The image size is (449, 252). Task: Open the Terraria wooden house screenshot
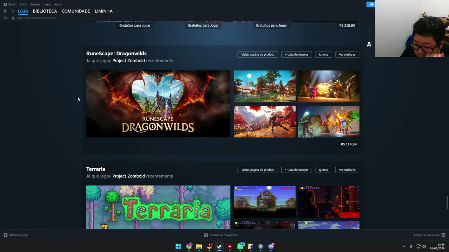click(x=265, y=202)
